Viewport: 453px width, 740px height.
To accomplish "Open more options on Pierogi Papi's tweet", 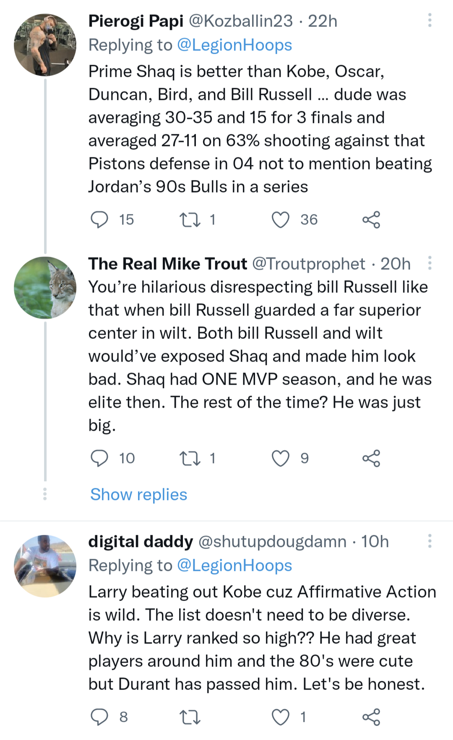I will [430, 20].
